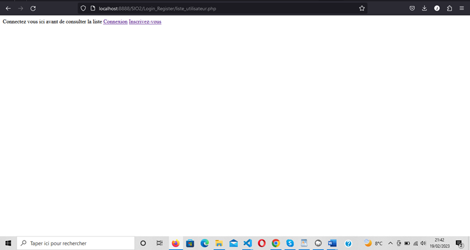Open the blue Help question mark icon
Viewport: 470px width, 250px height.
pos(348,243)
